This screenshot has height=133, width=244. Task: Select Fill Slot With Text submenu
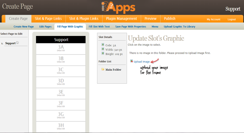[x=99, y=27]
